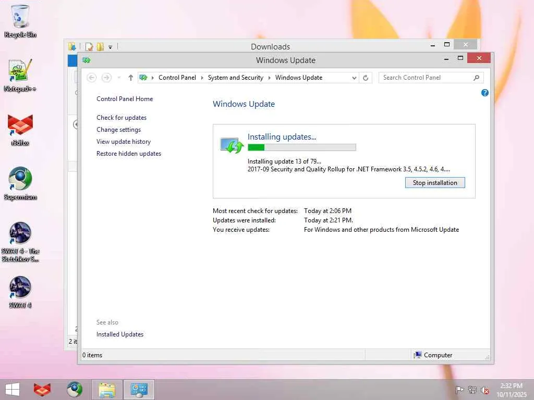534x400 pixels.
Task: Click Check for updates link
Action: tap(121, 118)
